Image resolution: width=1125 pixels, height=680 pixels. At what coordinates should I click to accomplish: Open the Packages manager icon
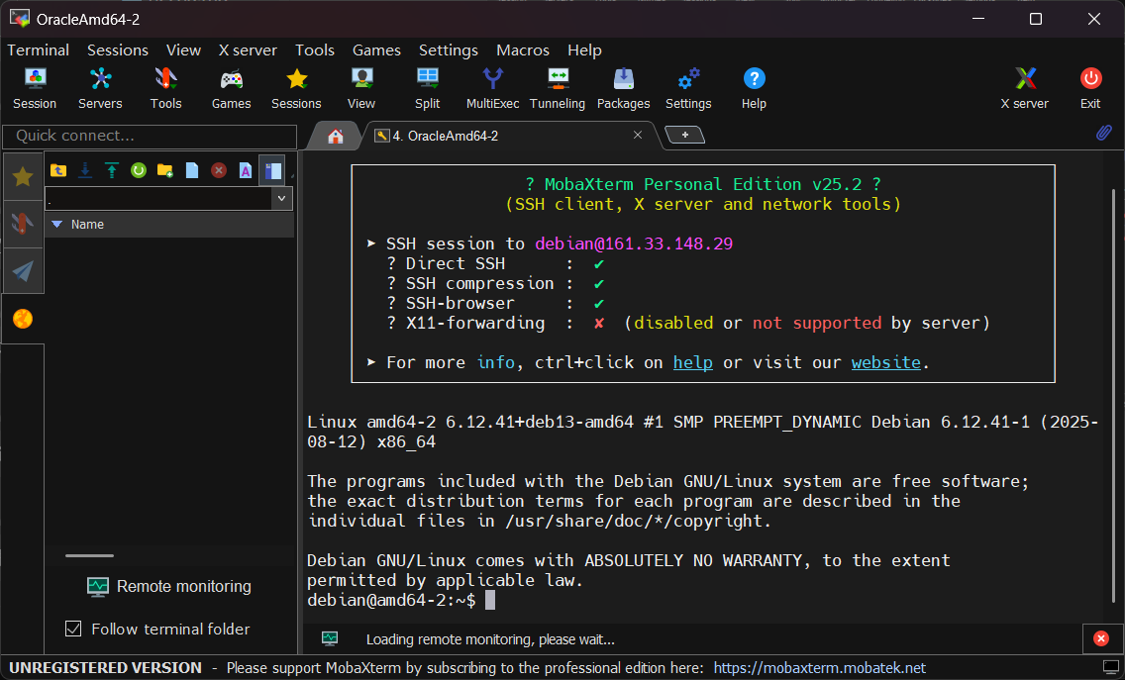coord(623,87)
